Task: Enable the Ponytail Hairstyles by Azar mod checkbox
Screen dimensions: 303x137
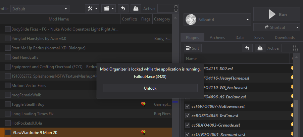Action: (x=8, y=39)
